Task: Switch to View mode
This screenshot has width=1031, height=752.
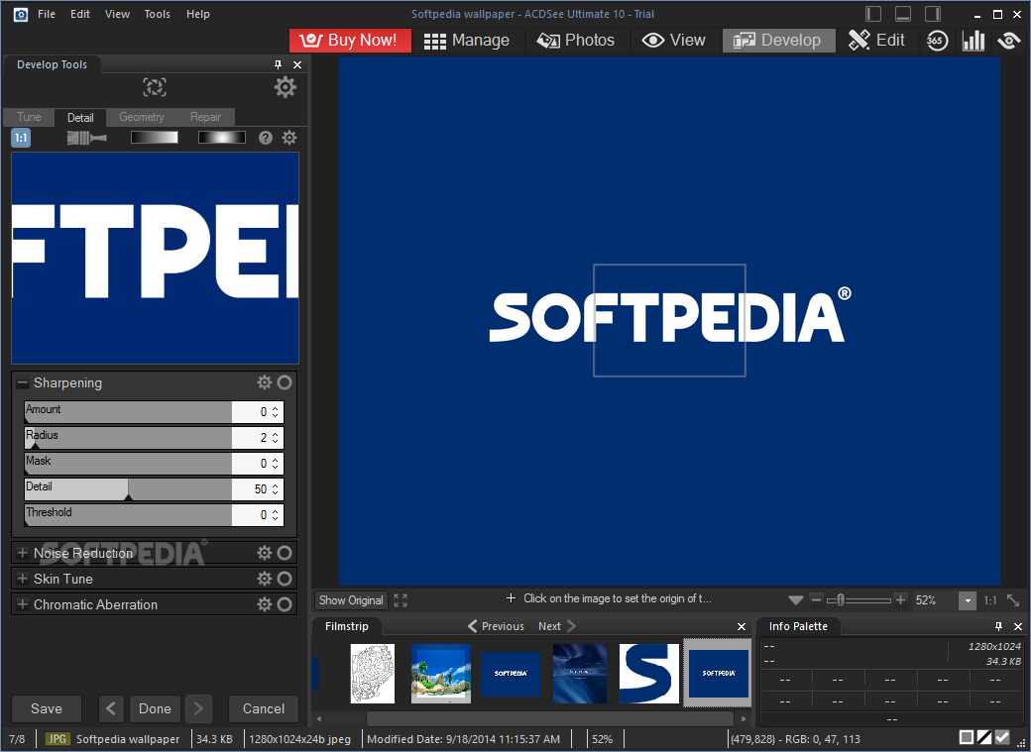Action: pos(673,40)
